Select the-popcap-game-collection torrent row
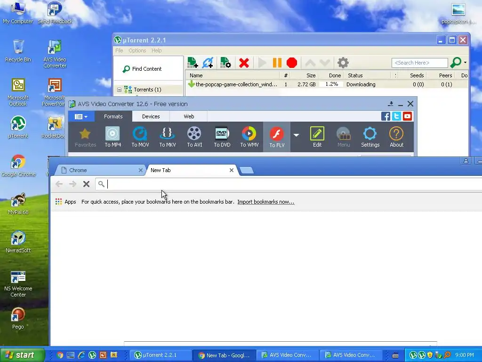The height and width of the screenshot is (362, 482). pyautogui.click(x=327, y=84)
